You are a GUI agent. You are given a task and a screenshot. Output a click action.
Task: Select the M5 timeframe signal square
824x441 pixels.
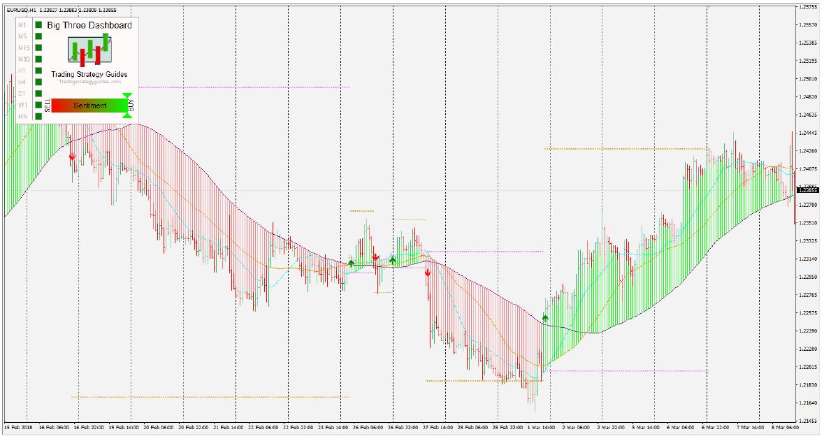tap(38, 36)
